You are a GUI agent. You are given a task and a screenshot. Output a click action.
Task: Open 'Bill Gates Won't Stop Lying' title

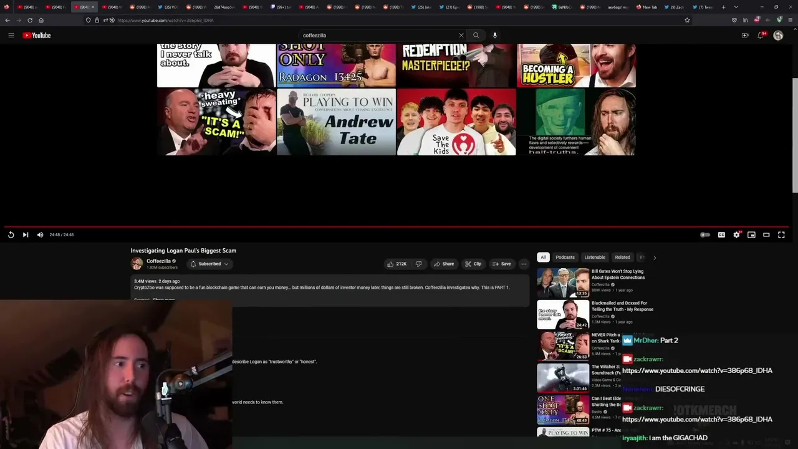[618, 274]
